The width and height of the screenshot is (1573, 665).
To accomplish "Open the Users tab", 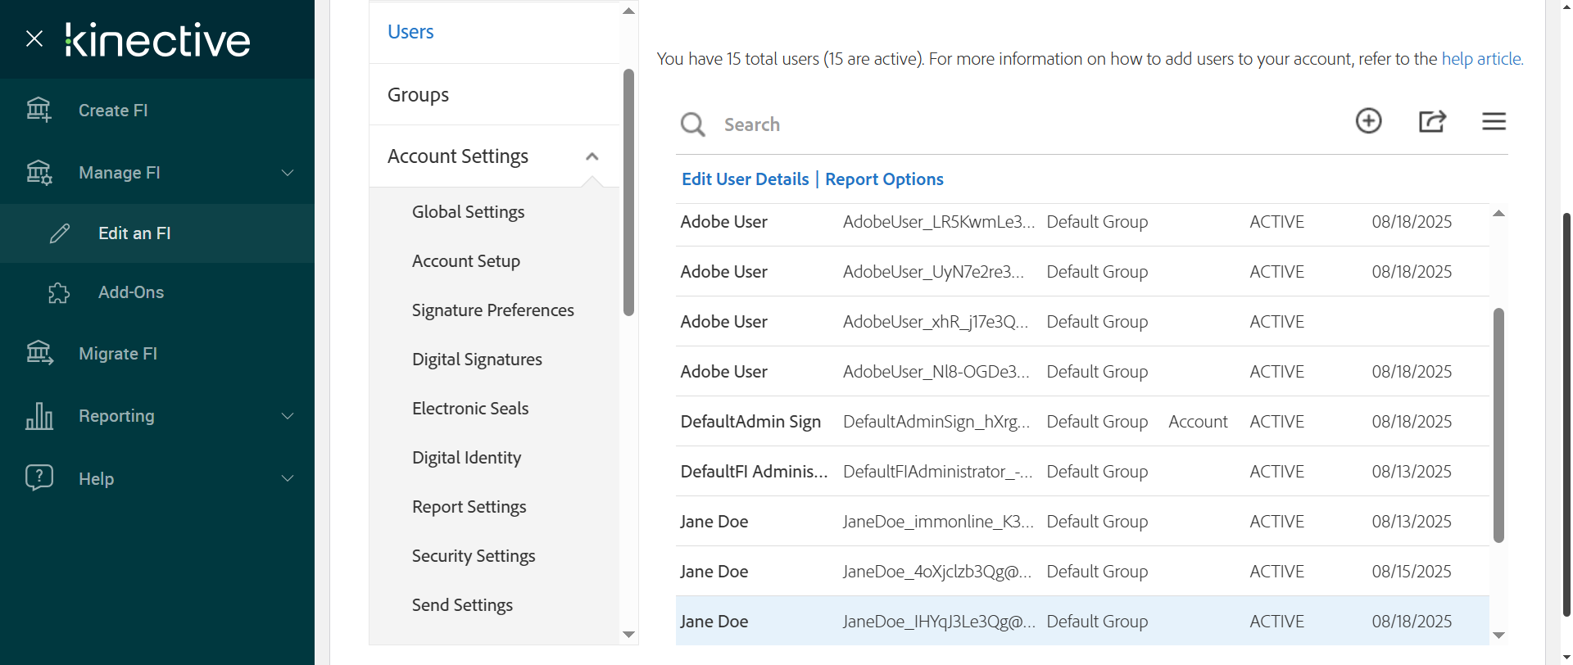I will pyautogui.click(x=410, y=32).
